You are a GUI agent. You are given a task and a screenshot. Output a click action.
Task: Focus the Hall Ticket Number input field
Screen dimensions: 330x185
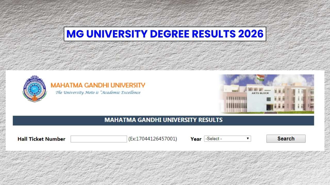coord(99,139)
